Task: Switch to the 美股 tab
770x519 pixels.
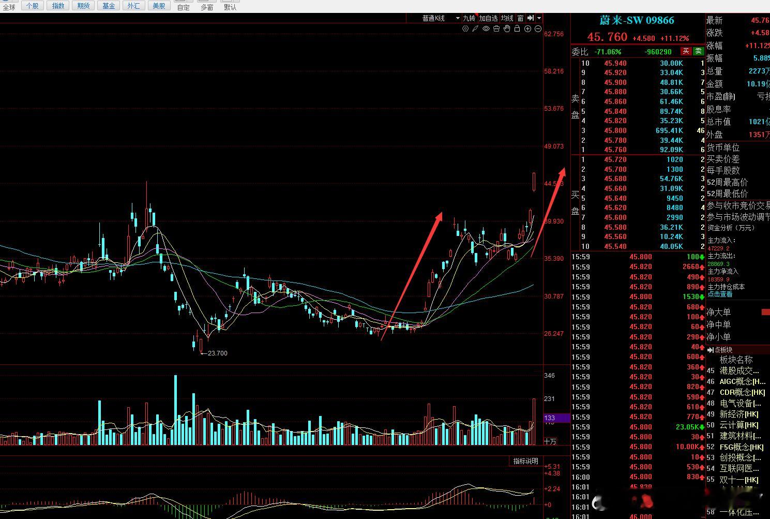Action: [x=159, y=6]
